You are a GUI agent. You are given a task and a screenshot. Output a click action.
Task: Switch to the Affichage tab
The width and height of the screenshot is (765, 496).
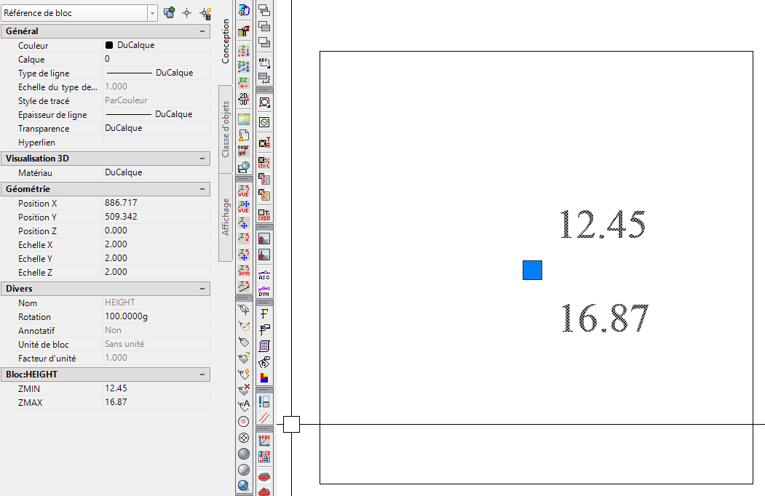coord(225,211)
